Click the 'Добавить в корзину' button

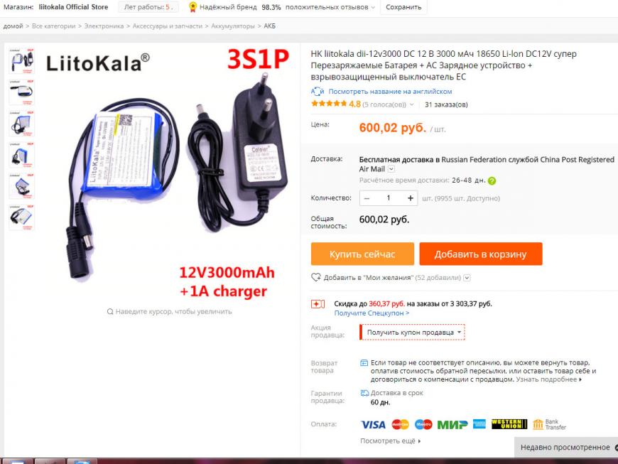click(x=481, y=254)
